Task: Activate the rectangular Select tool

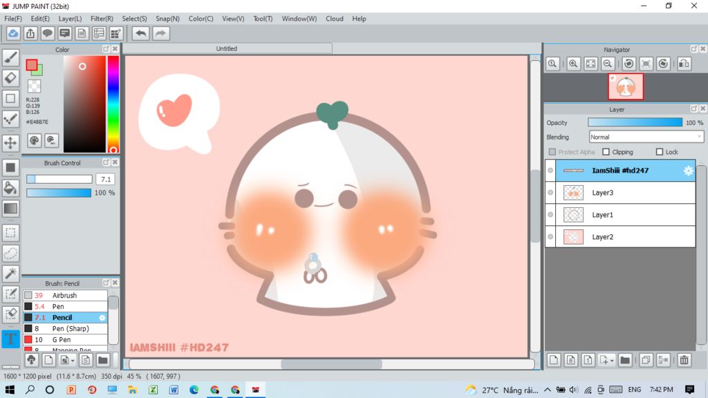Action: point(10,233)
